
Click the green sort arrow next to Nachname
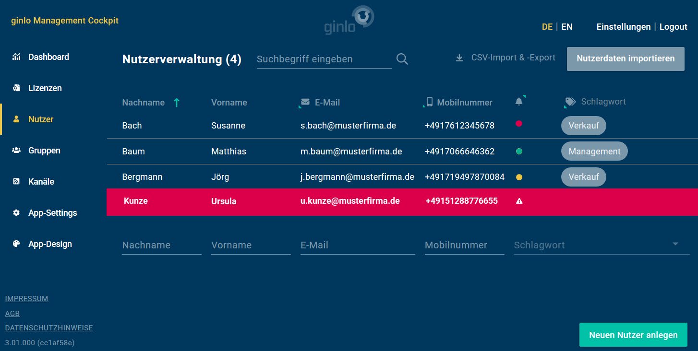pyautogui.click(x=177, y=102)
